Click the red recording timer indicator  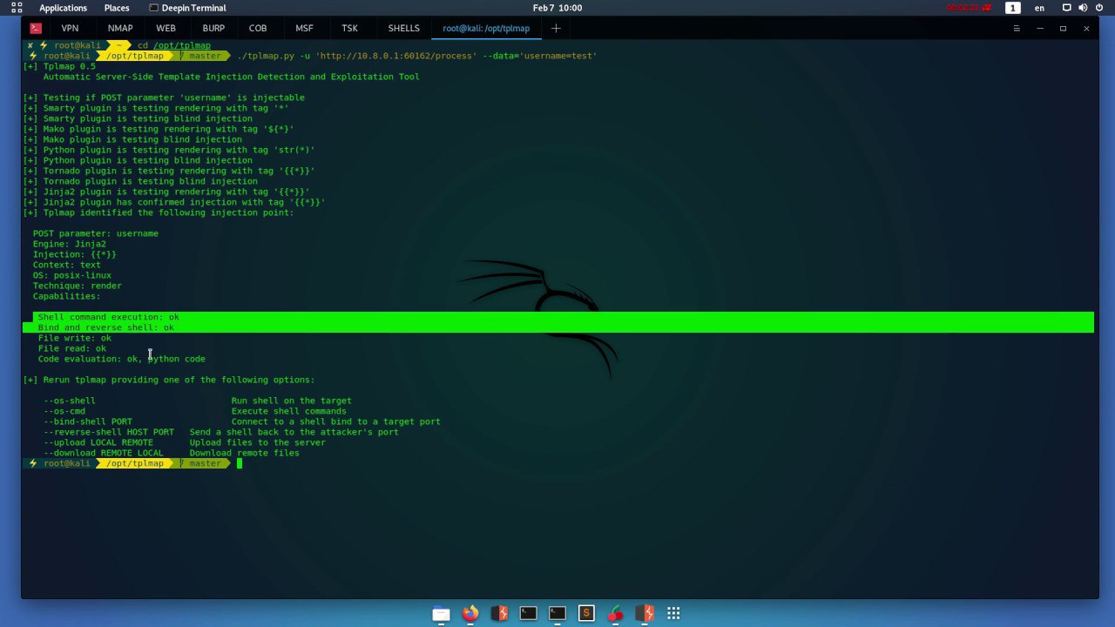[x=969, y=8]
